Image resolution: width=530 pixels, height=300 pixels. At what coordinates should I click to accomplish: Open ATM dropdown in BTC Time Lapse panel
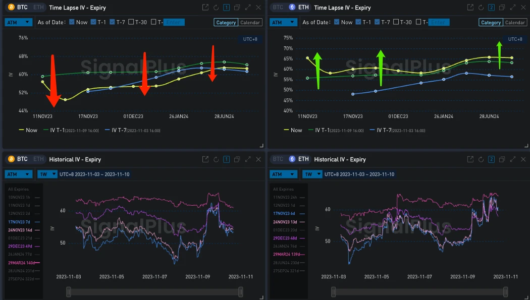pos(19,22)
